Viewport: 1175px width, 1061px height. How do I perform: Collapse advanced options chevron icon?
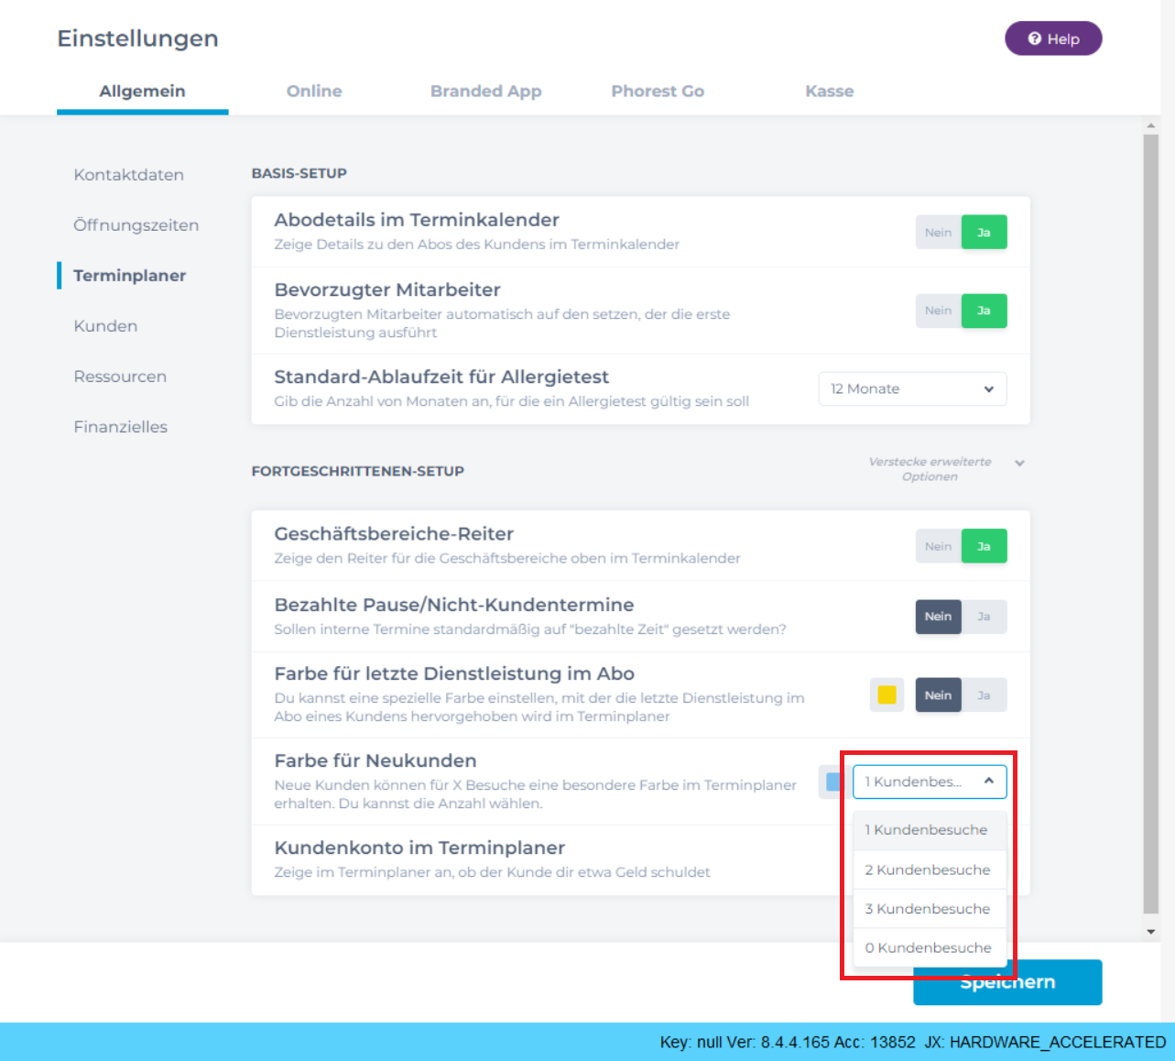point(1019,463)
